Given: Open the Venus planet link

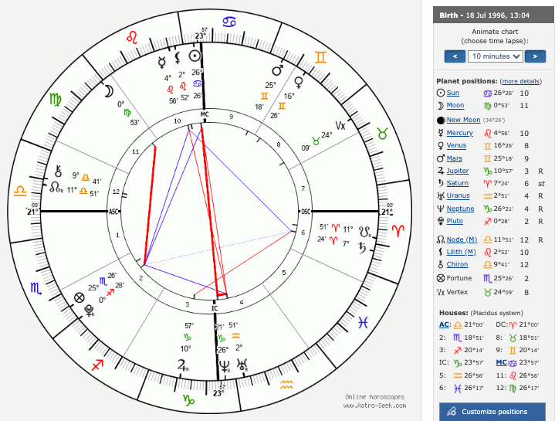Looking at the screenshot, I should 456,145.
